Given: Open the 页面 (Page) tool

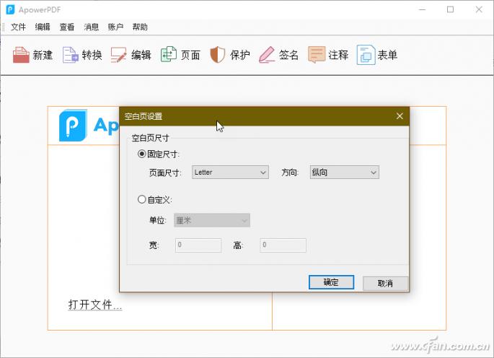Looking at the screenshot, I should point(169,55).
